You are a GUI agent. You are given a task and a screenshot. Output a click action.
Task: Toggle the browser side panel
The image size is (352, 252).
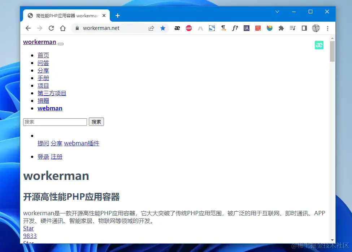coord(304,28)
